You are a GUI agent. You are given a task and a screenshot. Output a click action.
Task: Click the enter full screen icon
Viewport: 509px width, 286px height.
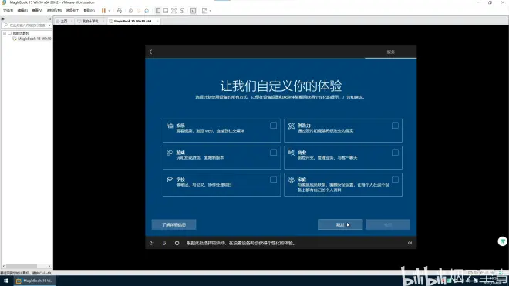click(x=174, y=11)
